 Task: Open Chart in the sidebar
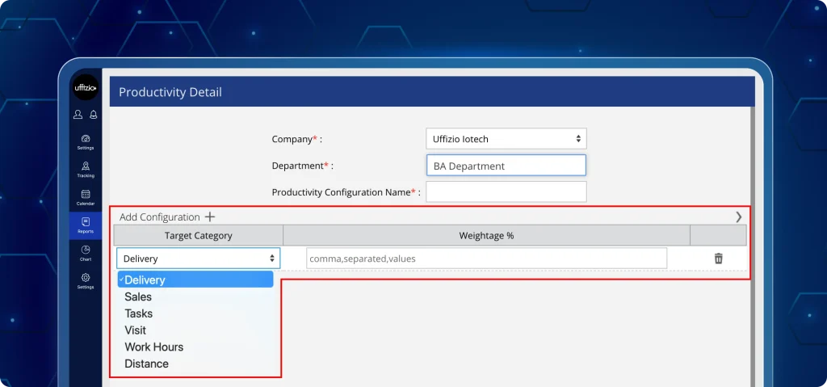click(86, 254)
